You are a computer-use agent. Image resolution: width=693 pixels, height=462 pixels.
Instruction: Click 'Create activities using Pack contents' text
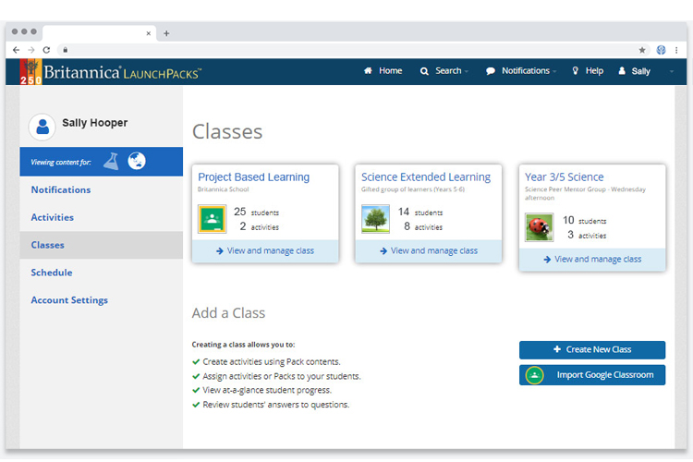[x=272, y=361]
